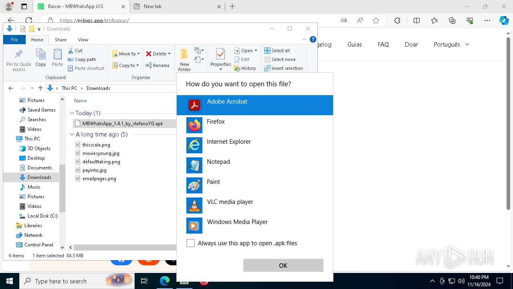The height and width of the screenshot is (289, 513).
Task: Open Edge split screen icon
Action: point(416,20)
